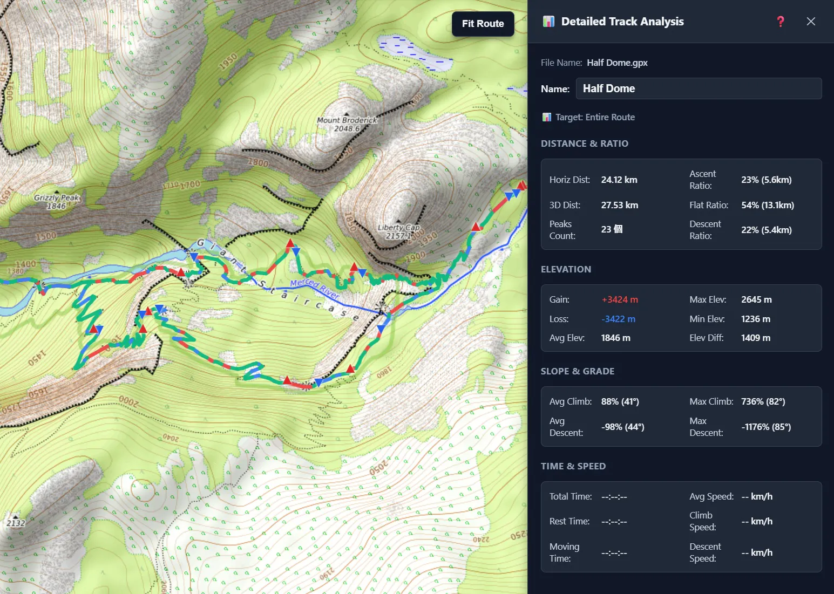The height and width of the screenshot is (594, 834).
Task: Click the ELEVATION section heading
Action: [x=566, y=269]
